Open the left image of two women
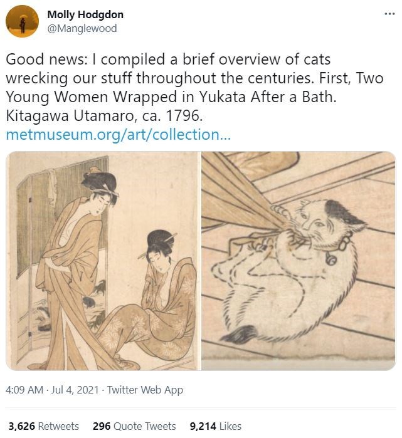This screenshot has height=438, width=402. [103, 261]
